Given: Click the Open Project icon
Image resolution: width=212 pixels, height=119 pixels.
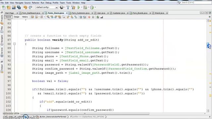Looking at the screenshot, I should (14, 7).
